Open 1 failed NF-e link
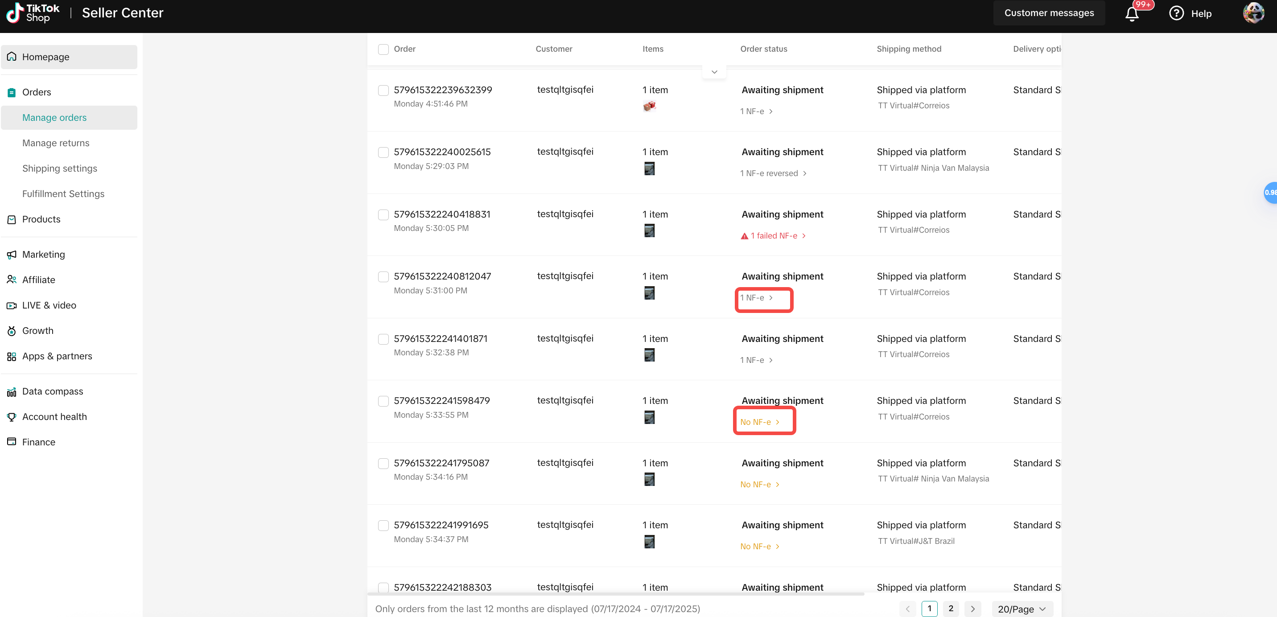1277x617 pixels. [773, 236]
